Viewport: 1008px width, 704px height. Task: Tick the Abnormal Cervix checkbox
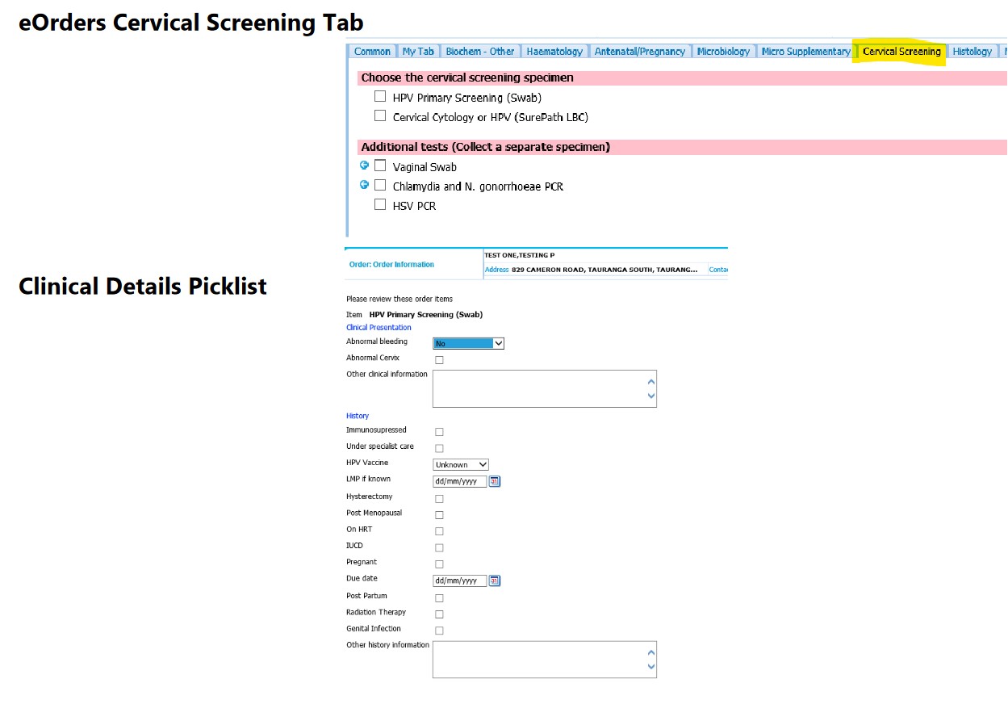point(439,360)
